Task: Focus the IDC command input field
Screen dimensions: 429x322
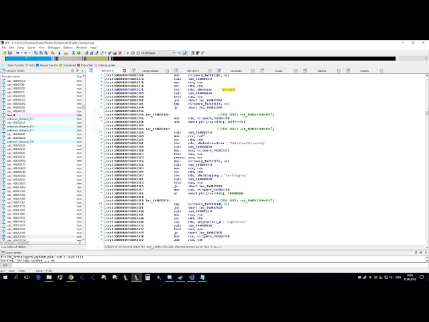Action: [x=220, y=265]
